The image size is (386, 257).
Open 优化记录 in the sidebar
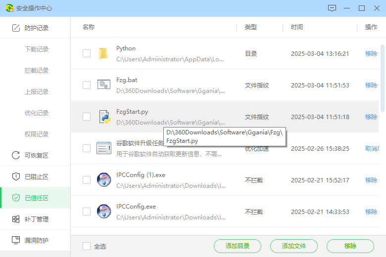pyautogui.click(x=37, y=113)
